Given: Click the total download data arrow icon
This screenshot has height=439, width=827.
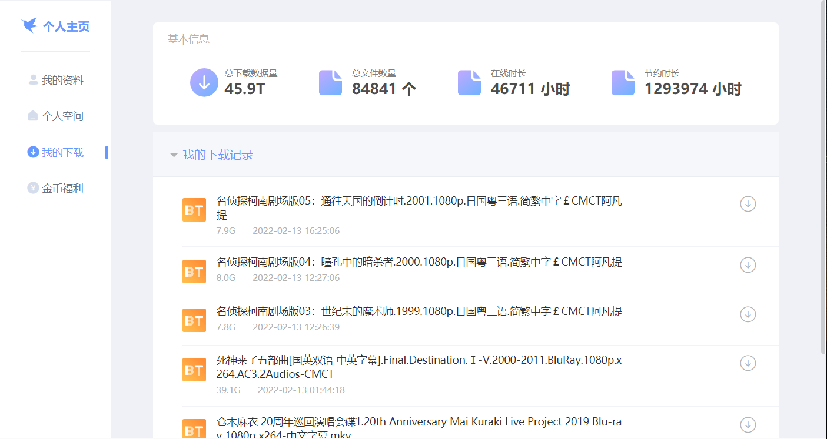Looking at the screenshot, I should 204,82.
